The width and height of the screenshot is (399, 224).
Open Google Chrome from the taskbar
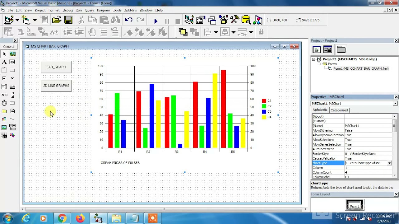tap(62, 218)
